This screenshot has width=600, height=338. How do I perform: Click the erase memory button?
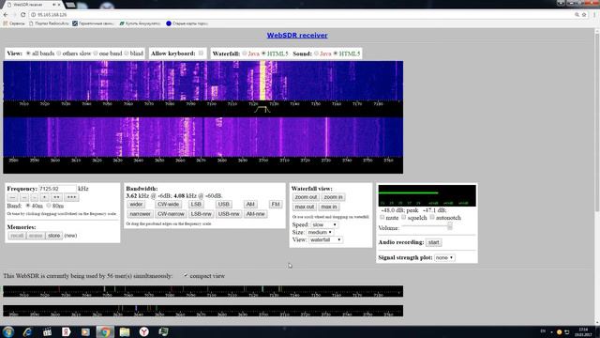click(x=36, y=236)
